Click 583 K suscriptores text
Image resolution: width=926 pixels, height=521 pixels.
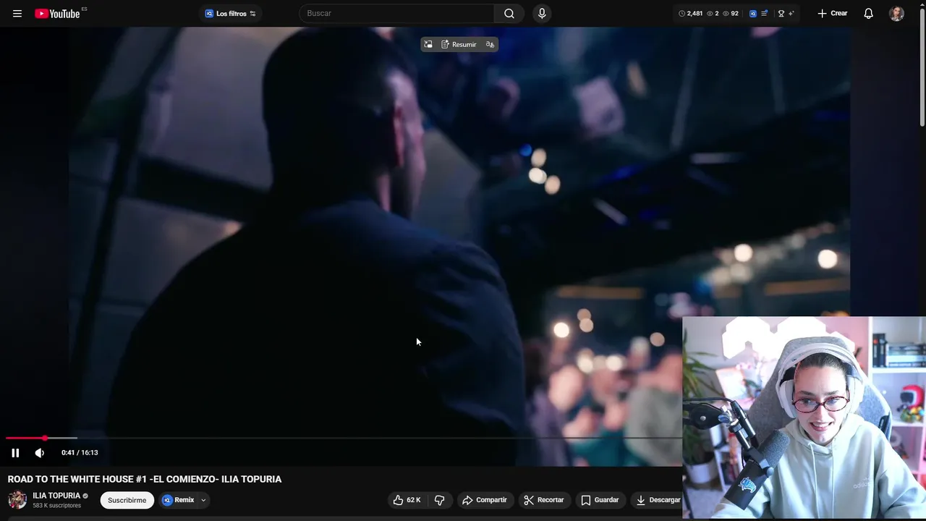point(56,506)
